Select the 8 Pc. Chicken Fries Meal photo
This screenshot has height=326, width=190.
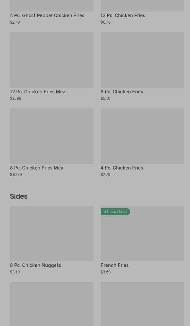pos(52,136)
